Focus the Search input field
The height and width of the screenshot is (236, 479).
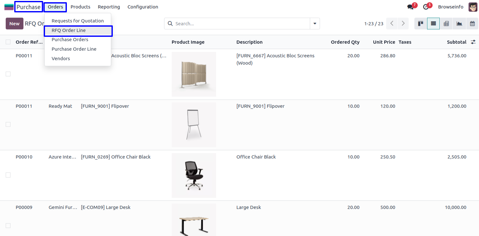click(241, 23)
